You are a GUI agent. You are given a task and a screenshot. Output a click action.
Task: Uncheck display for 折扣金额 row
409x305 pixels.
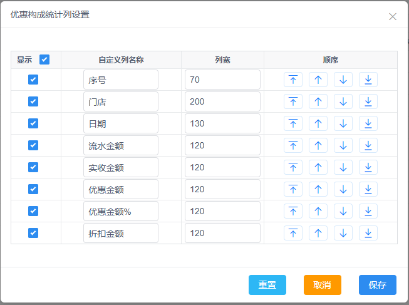(33, 233)
